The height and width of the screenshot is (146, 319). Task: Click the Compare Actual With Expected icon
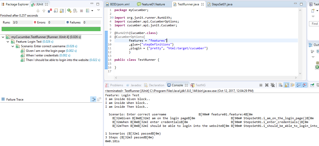point(99,100)
